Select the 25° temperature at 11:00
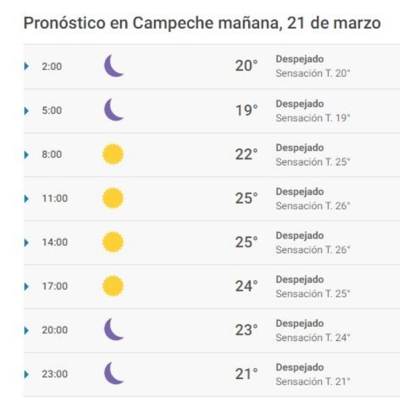400x408 pixels. [246, 198]
